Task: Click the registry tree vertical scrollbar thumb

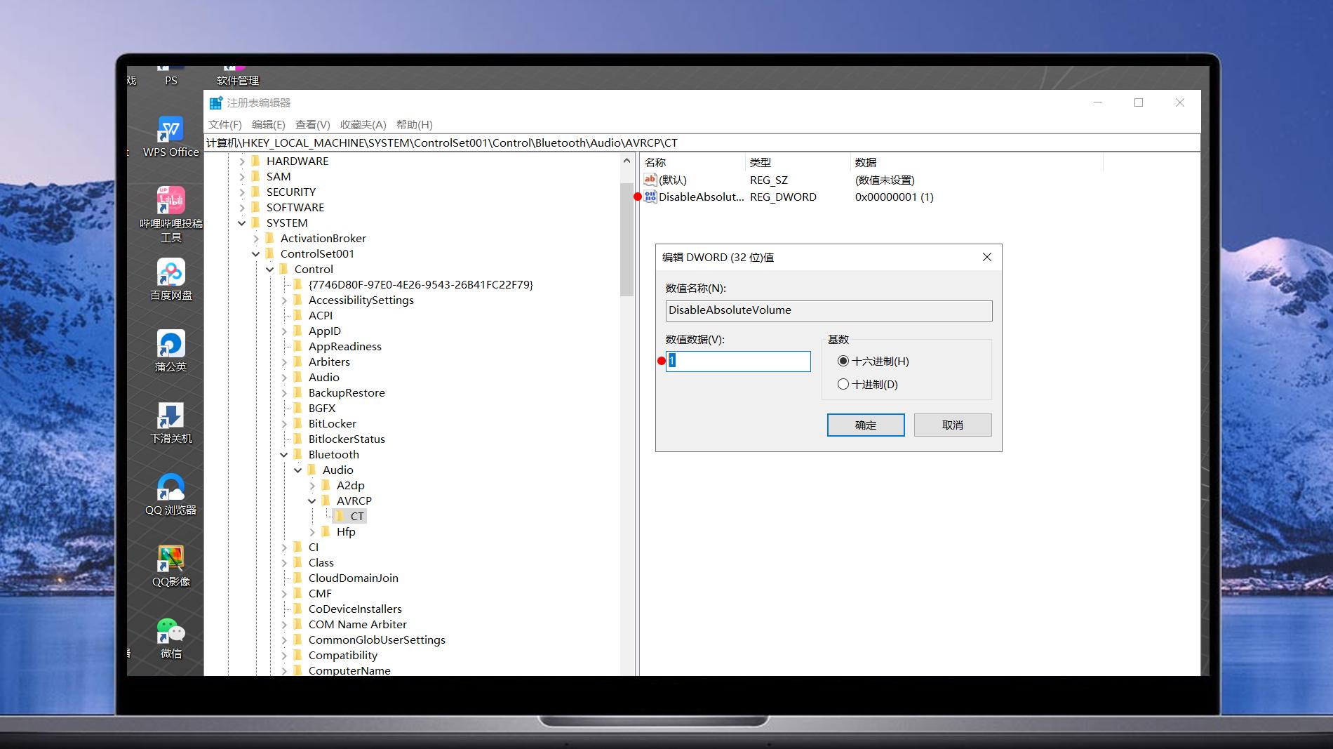Action: pyautogui.click(x=627, y=239)
